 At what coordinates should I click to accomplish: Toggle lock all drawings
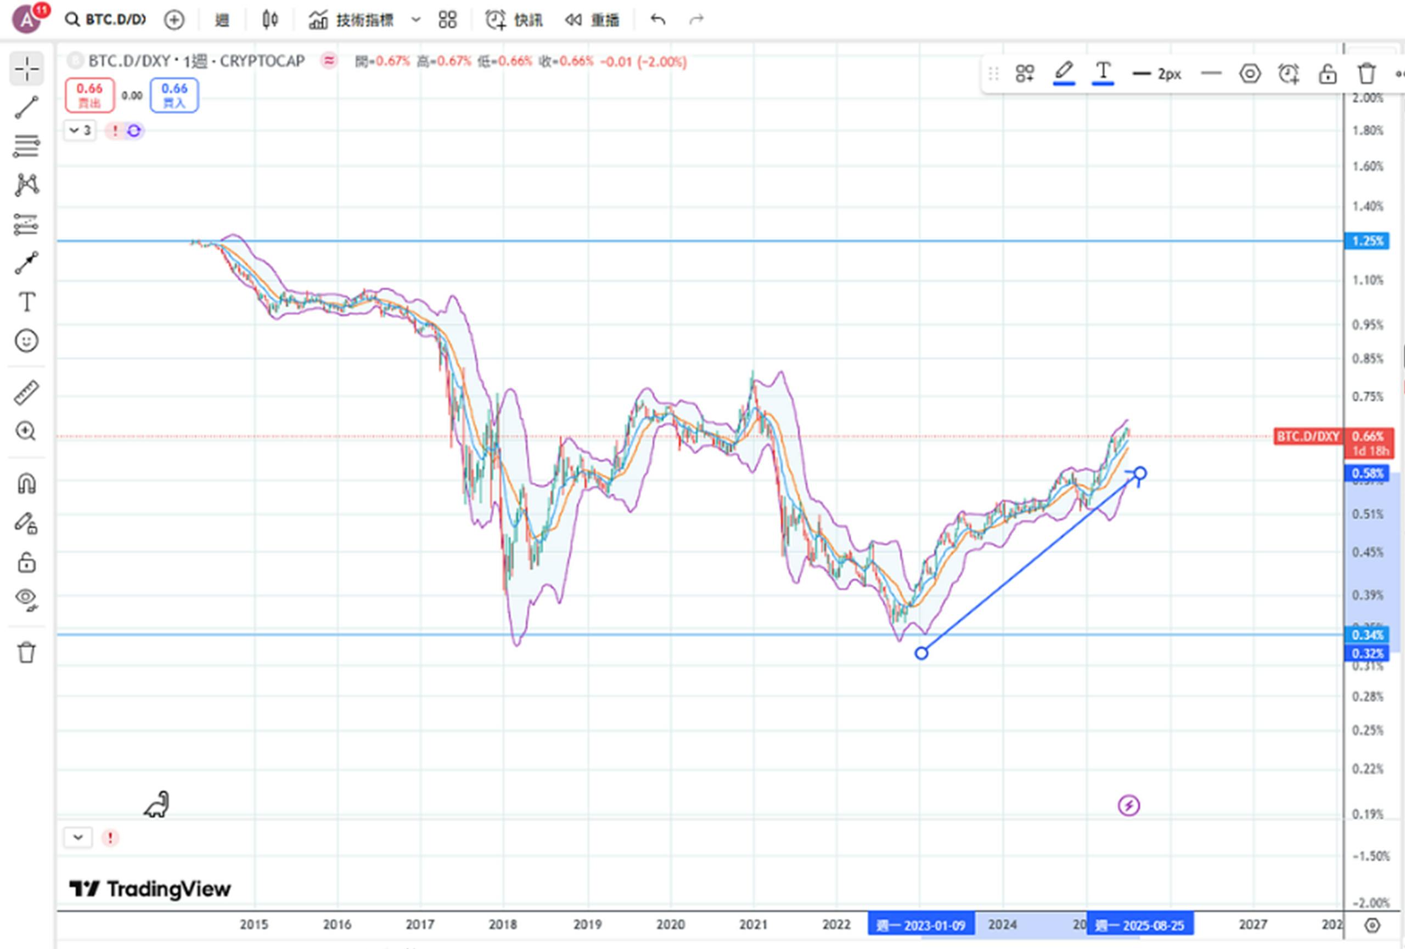point(26,562)
